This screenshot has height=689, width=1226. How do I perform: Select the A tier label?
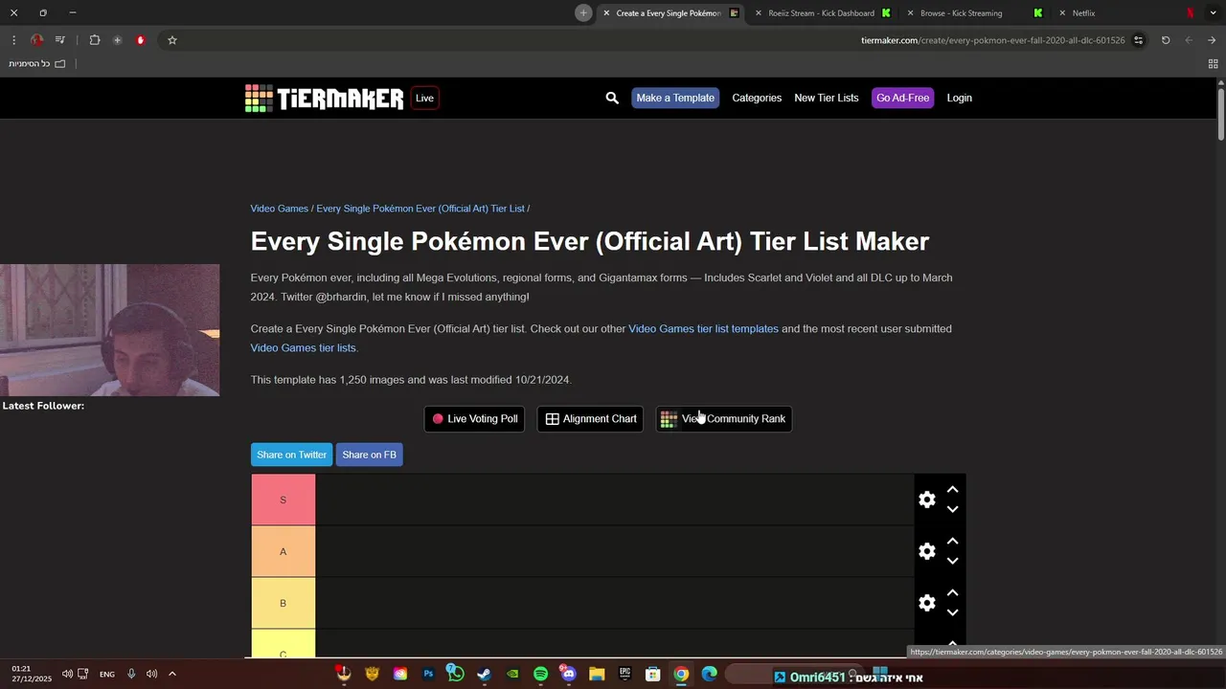284,551
